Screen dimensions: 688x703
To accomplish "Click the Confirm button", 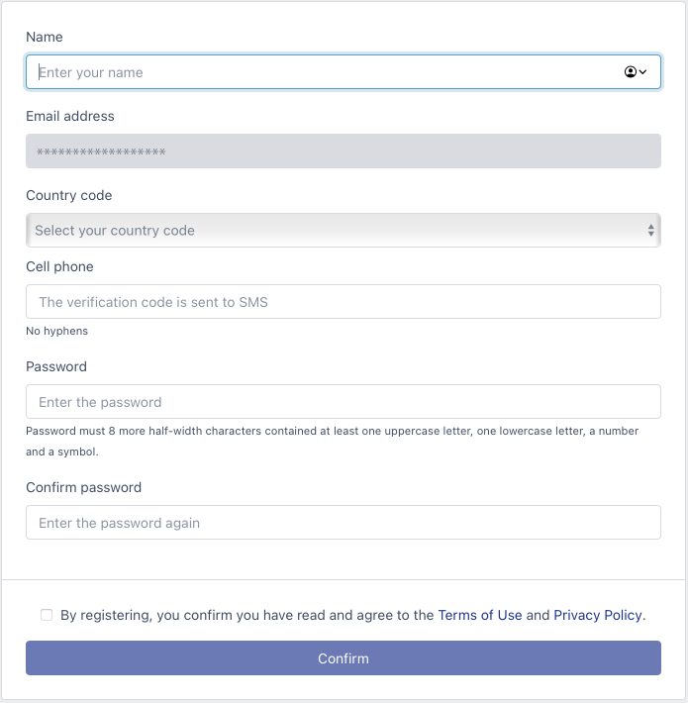I will (344, 657).
